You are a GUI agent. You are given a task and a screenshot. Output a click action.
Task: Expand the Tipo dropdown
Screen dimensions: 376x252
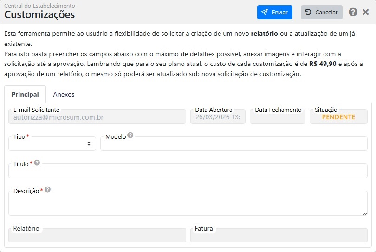coord(52,144)
